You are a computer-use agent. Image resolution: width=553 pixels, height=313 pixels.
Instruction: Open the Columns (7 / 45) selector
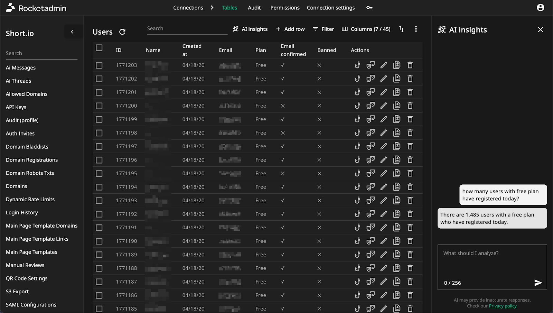[x=365, y=29]
